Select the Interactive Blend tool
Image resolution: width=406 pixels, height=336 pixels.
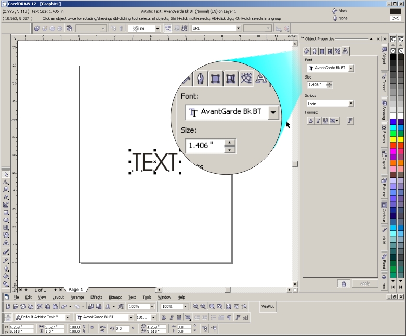click(x=6, y=252)
